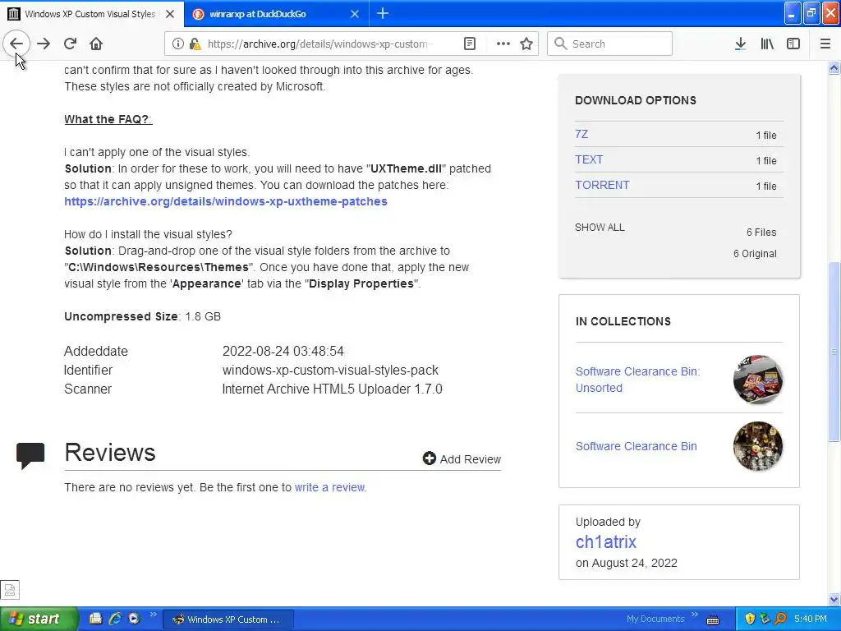Screen dimensions: 841x631
Task: Reload the current page
Action: tap(70, 44)
